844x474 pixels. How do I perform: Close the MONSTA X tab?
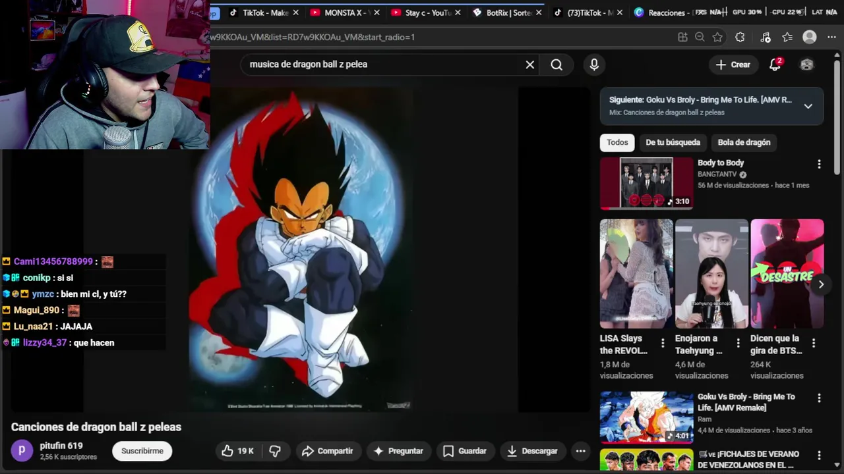click(377, 13)
